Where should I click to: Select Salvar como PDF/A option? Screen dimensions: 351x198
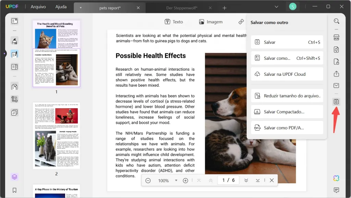coord(287,127)
